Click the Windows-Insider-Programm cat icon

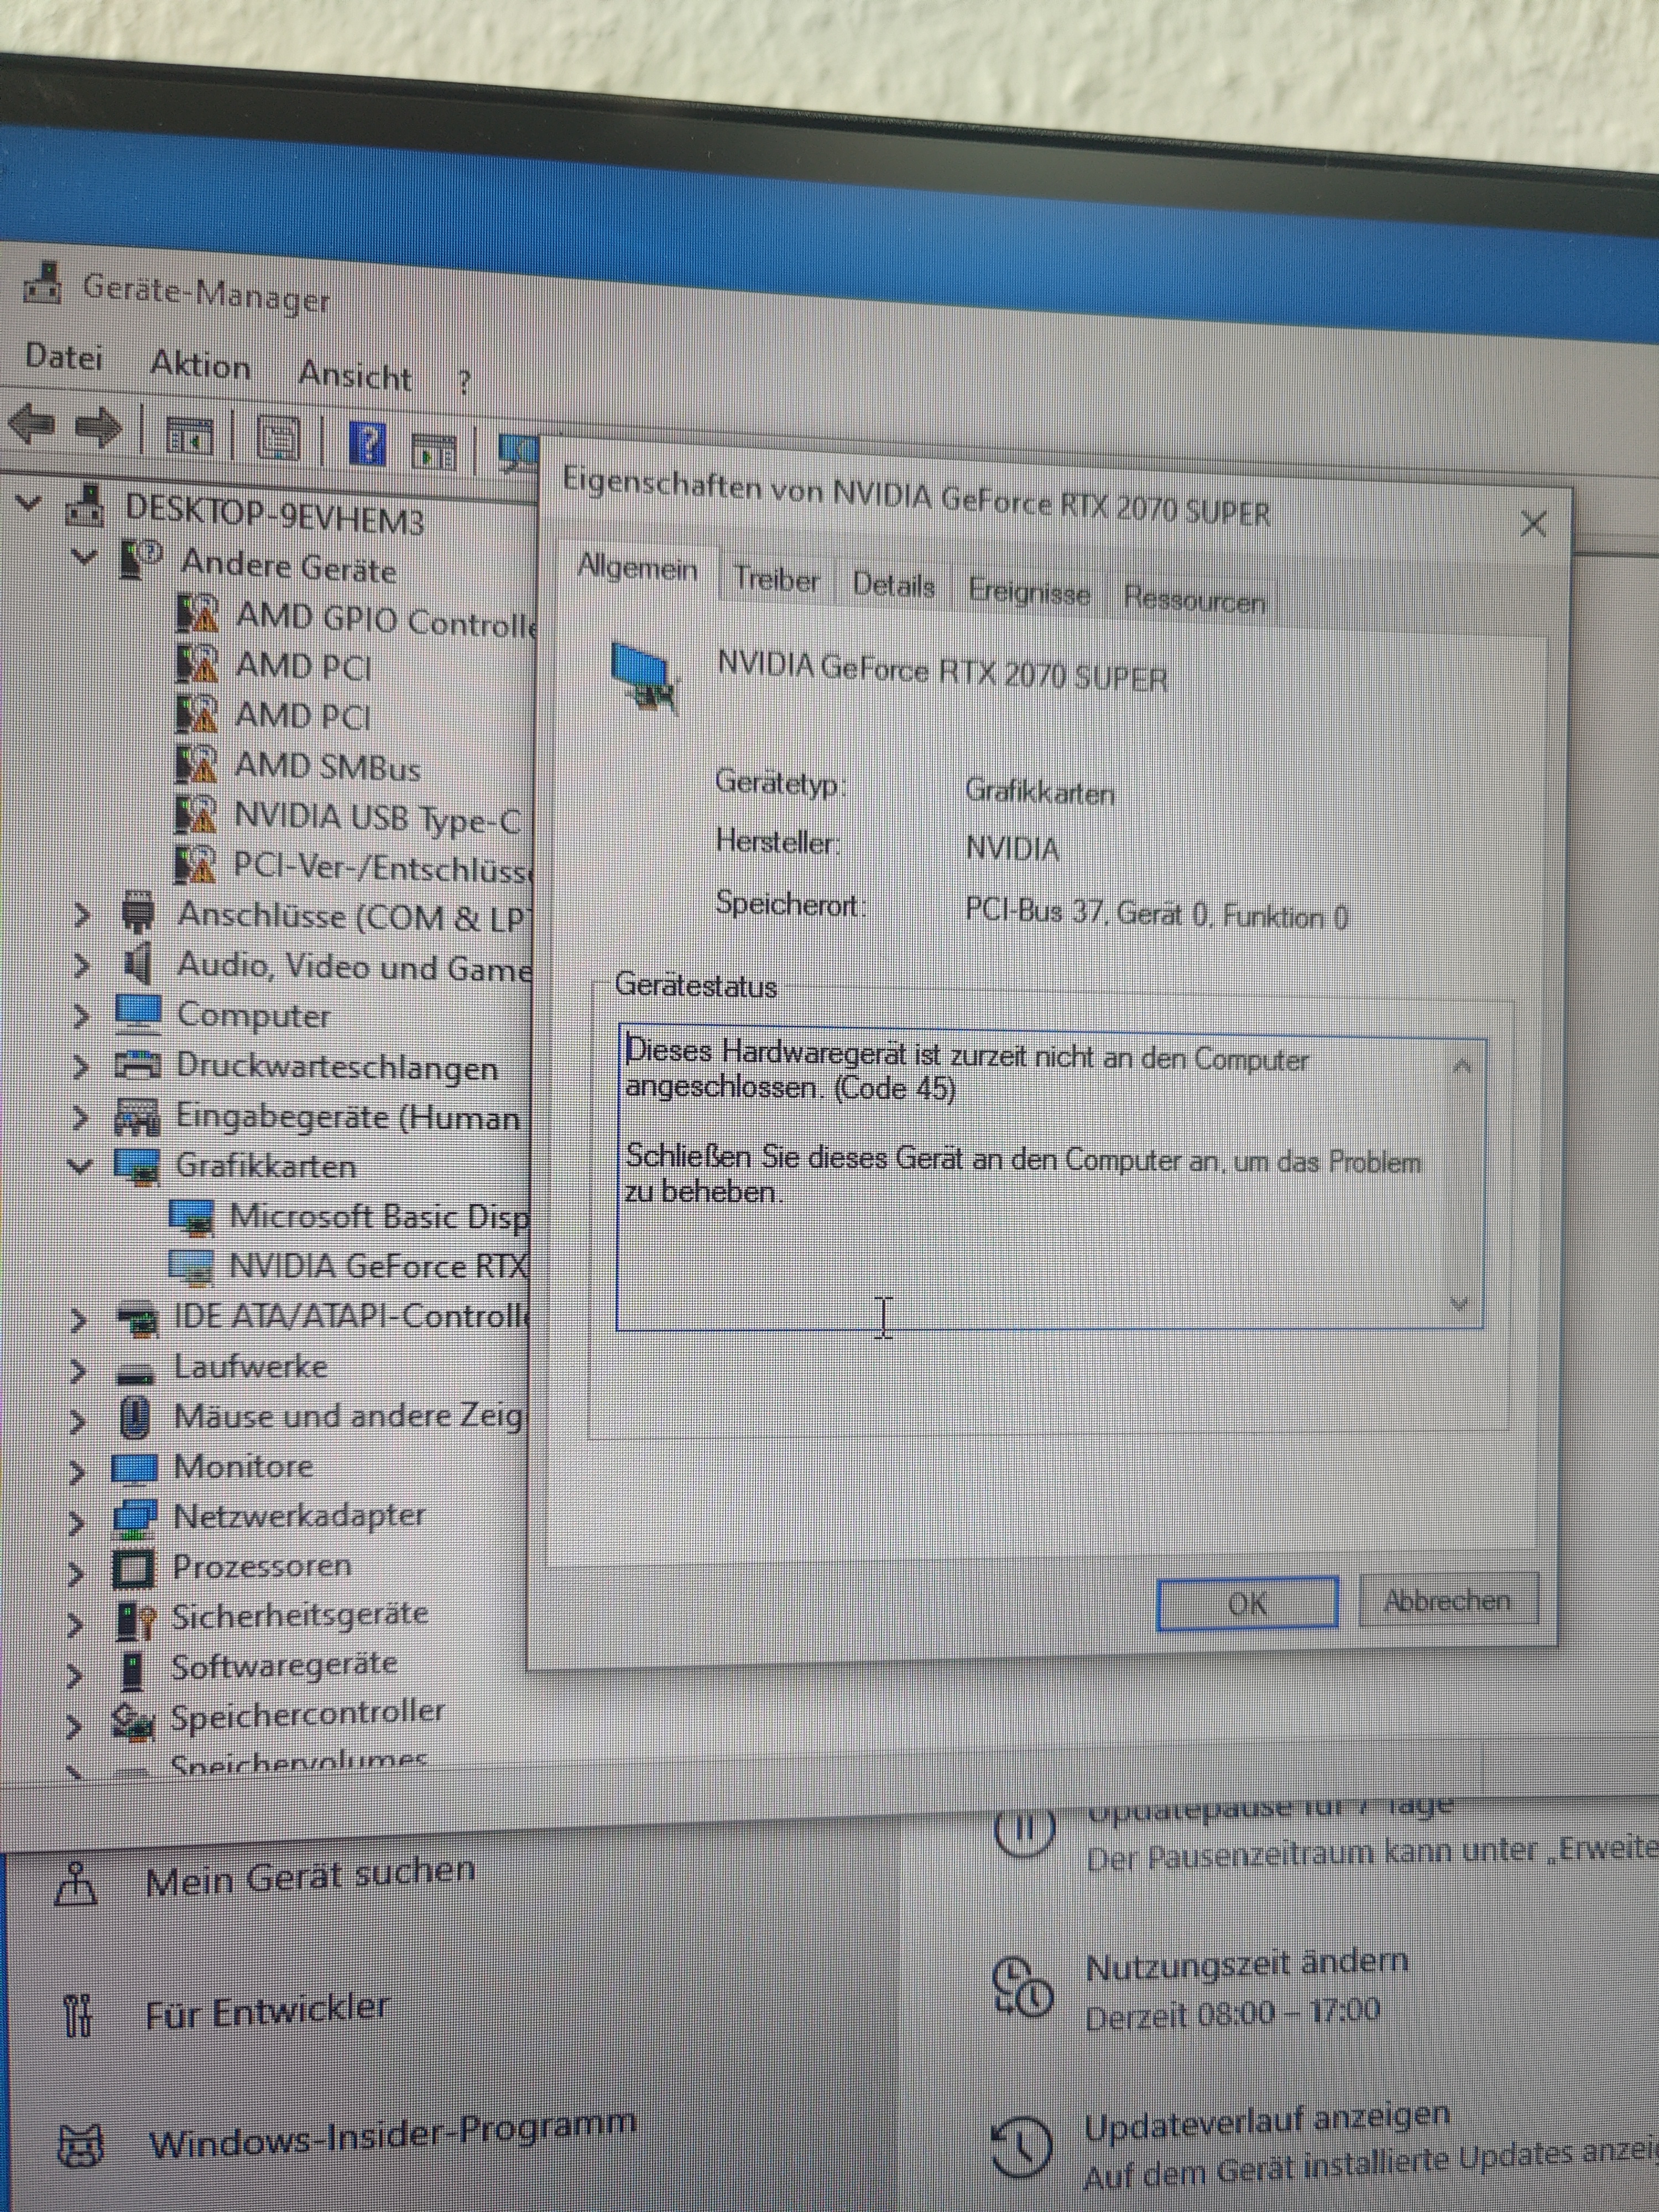point(80,2146)
